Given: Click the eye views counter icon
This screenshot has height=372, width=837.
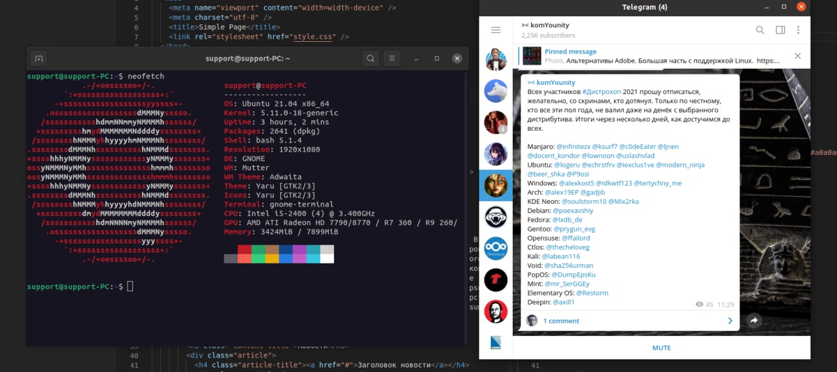Looking at the screenshot, I should click(x=700, y=305).
